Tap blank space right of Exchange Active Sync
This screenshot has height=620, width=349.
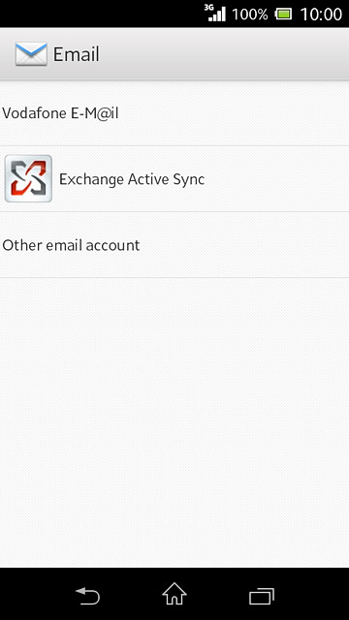tap(277, 179)
